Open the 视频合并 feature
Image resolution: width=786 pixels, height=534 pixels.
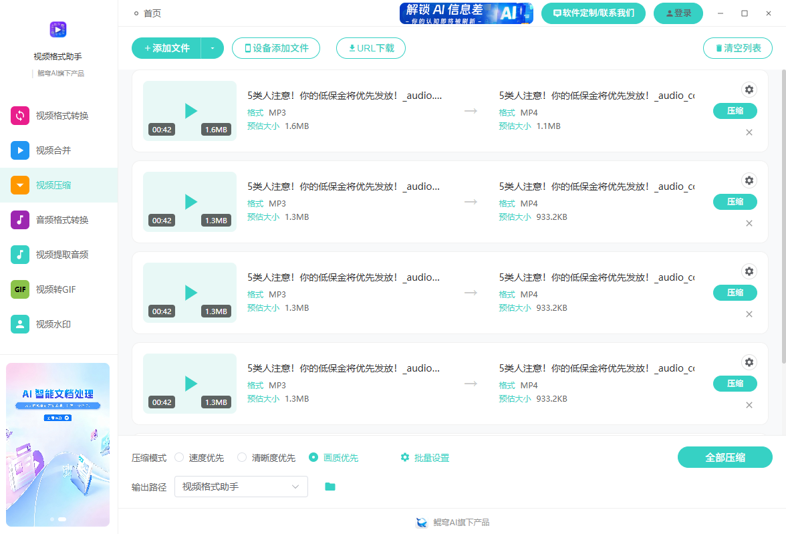tap(59, 150)
